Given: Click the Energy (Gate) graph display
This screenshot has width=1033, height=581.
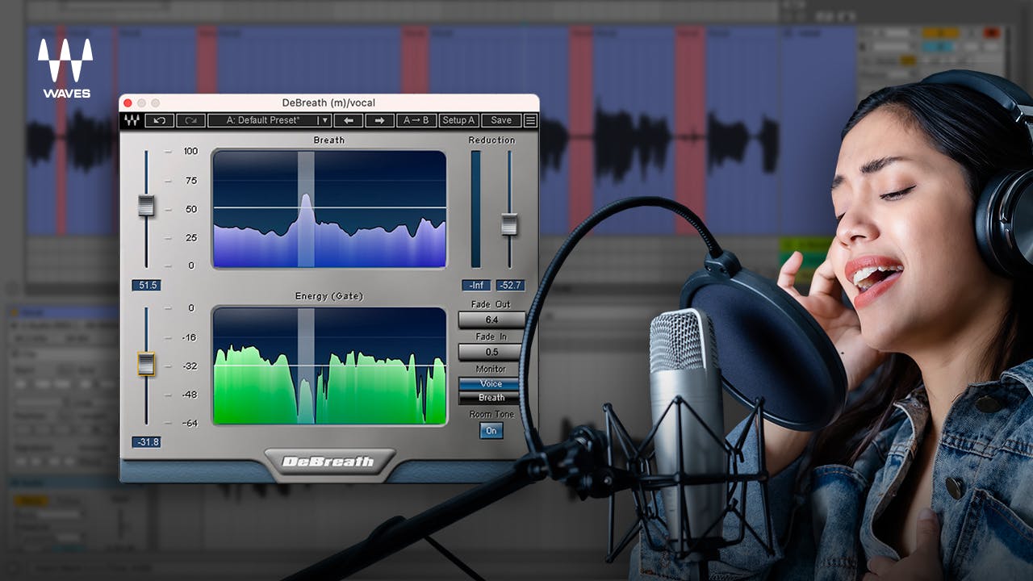Looking at the screenshot, I should pyautogui.click(x=329, y=366).
